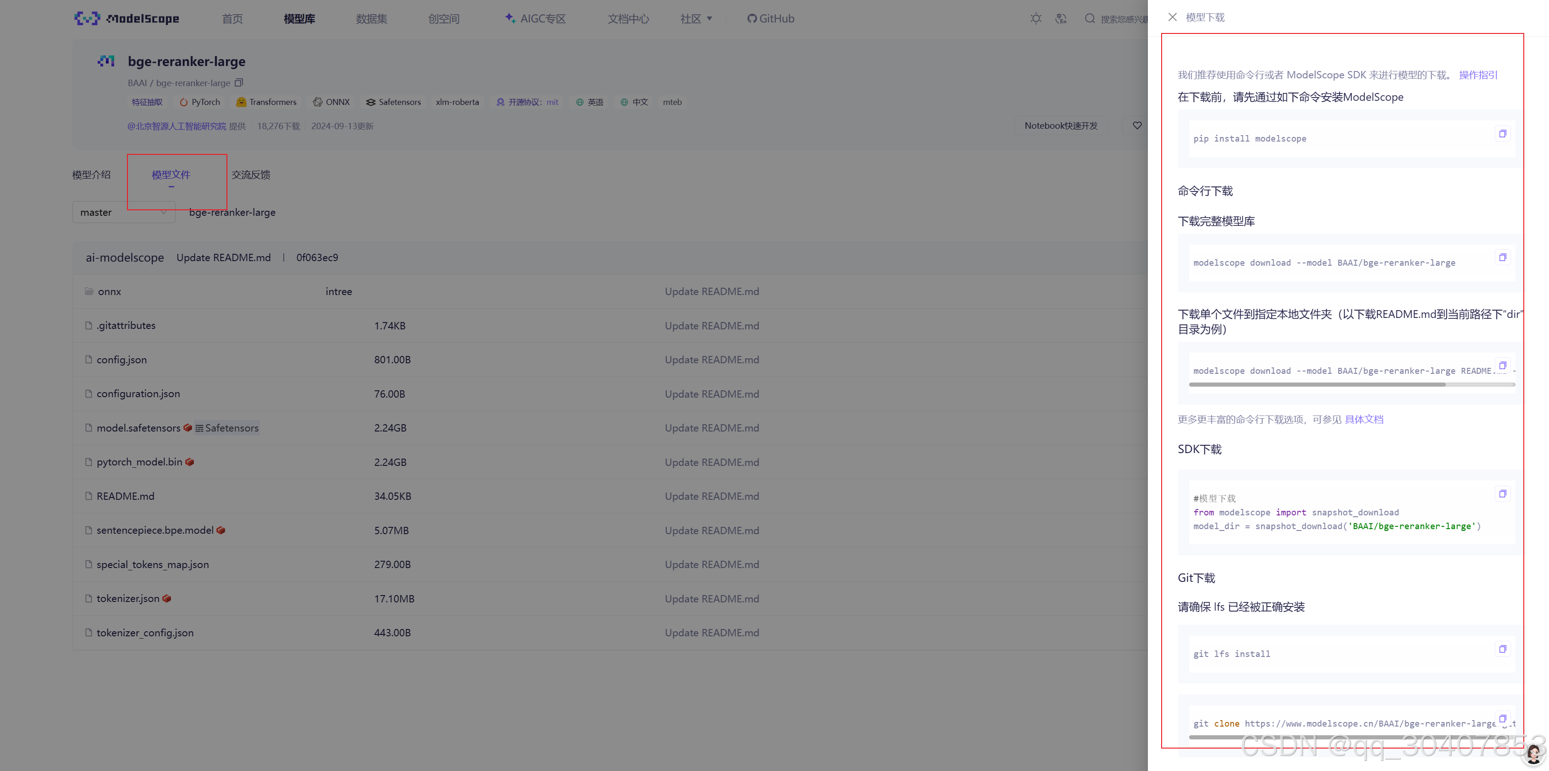Switch to the 交流反馈 tab

pyautogui.click(x=251, y=175)
